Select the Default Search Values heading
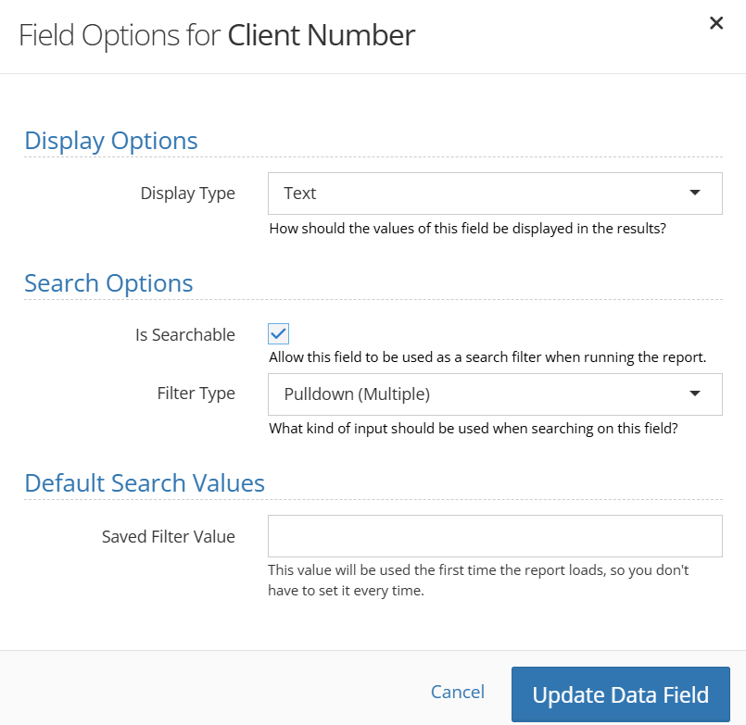746x725 pixels. pyautogui.click(x=145, y=483)
